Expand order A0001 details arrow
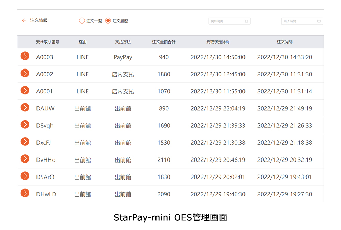The width and height of the screenshot is (341, 230). click(x=25, y=90)
